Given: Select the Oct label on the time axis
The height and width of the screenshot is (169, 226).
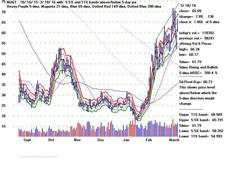Looking at the screenshot, I should [51, 140].
